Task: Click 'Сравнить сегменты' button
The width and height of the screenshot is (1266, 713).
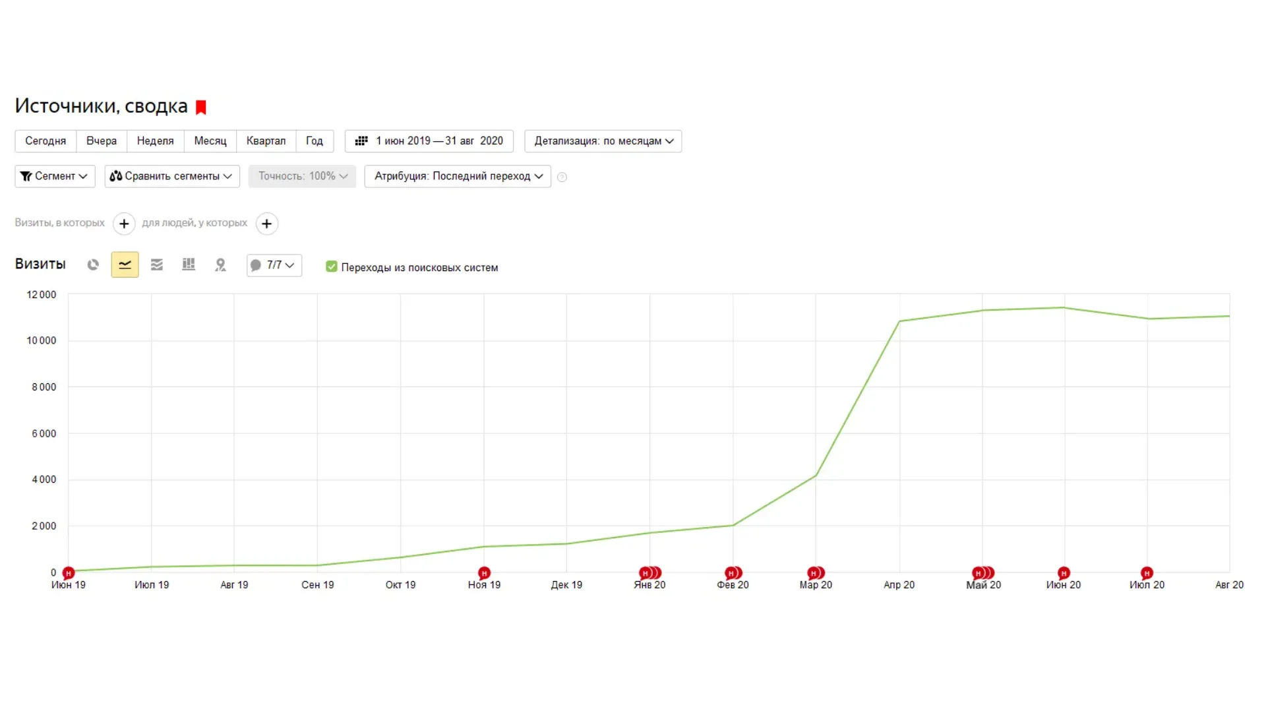Action: 171,176
